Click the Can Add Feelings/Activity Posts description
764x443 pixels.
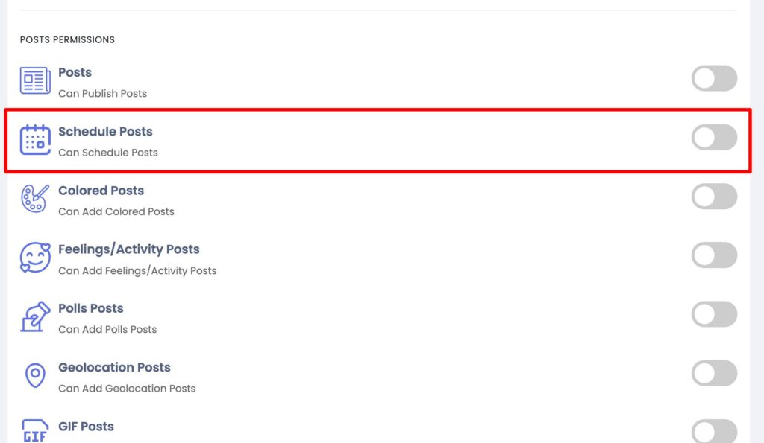(x=137, y=271)
